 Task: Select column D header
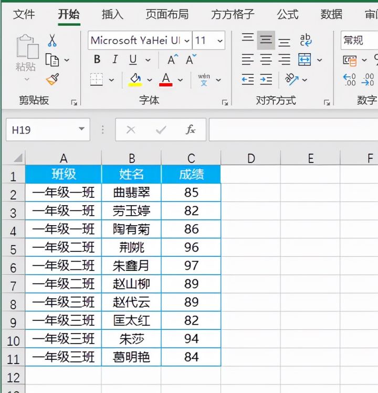pos(251,158)
